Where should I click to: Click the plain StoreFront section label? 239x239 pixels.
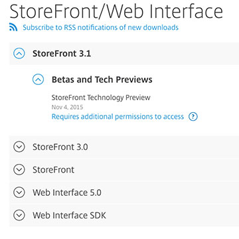(53, 170)
